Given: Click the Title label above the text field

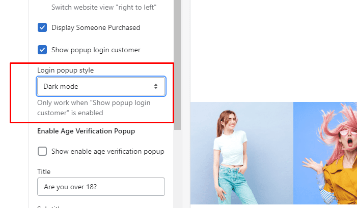Looking at the screenshot, I should (44, 171).
